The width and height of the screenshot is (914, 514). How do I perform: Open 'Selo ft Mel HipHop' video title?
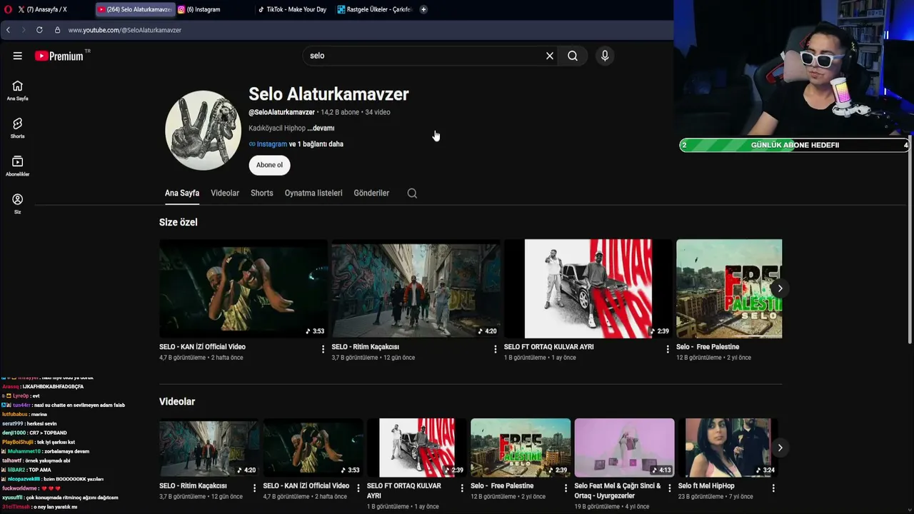coord(706,486)
